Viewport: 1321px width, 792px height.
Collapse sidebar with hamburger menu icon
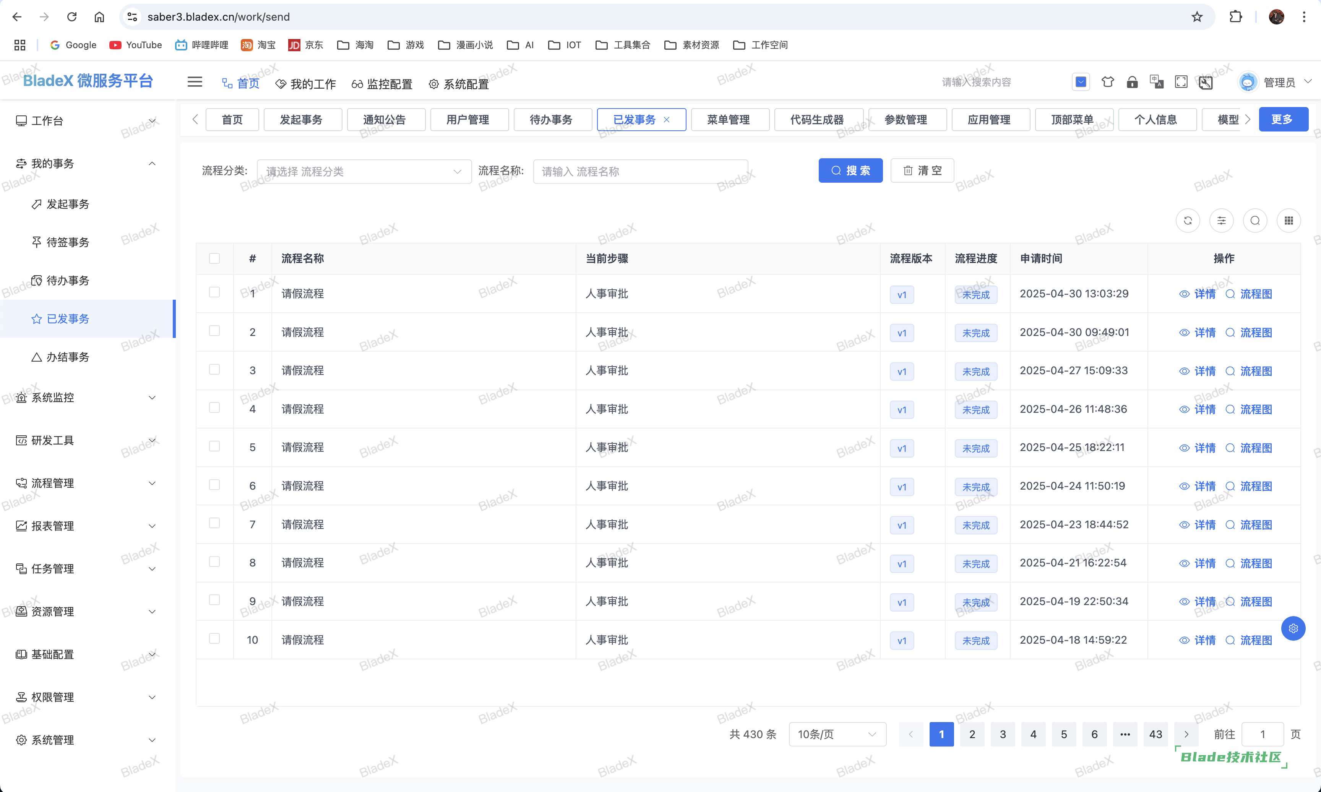point(195,82)
